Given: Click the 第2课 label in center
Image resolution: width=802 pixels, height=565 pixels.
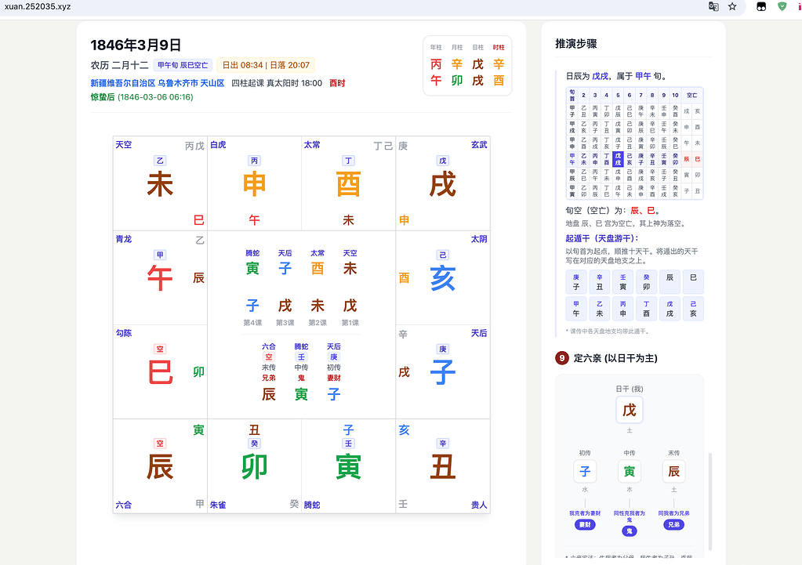Looking at the screenshot, I should click(x=318, y=323).
